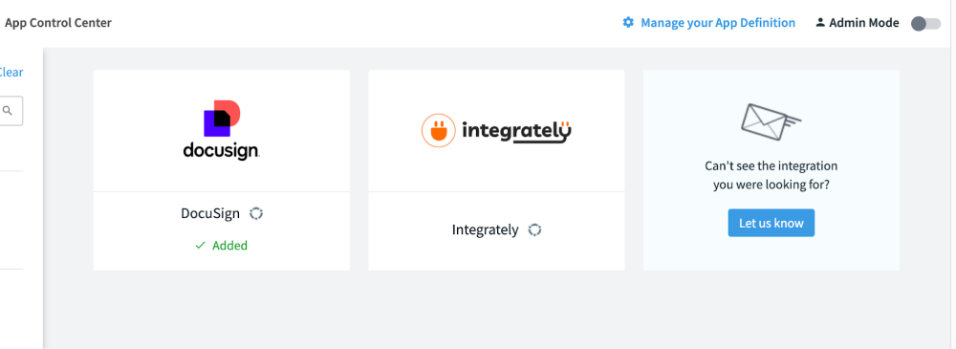Viewport: 956px width, 349px height.
Task: Click the Admin Mode person icon
Action: 820,23
